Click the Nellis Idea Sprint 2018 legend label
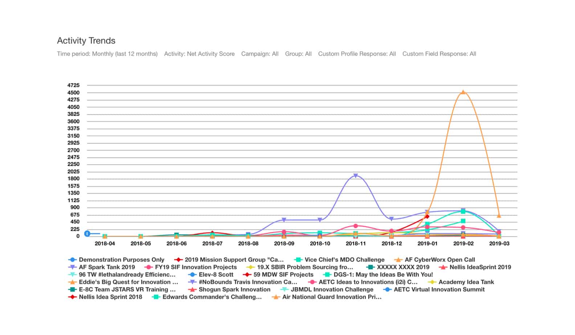The width and height of the screenshot is (575, 335). (x=110, y=297)
